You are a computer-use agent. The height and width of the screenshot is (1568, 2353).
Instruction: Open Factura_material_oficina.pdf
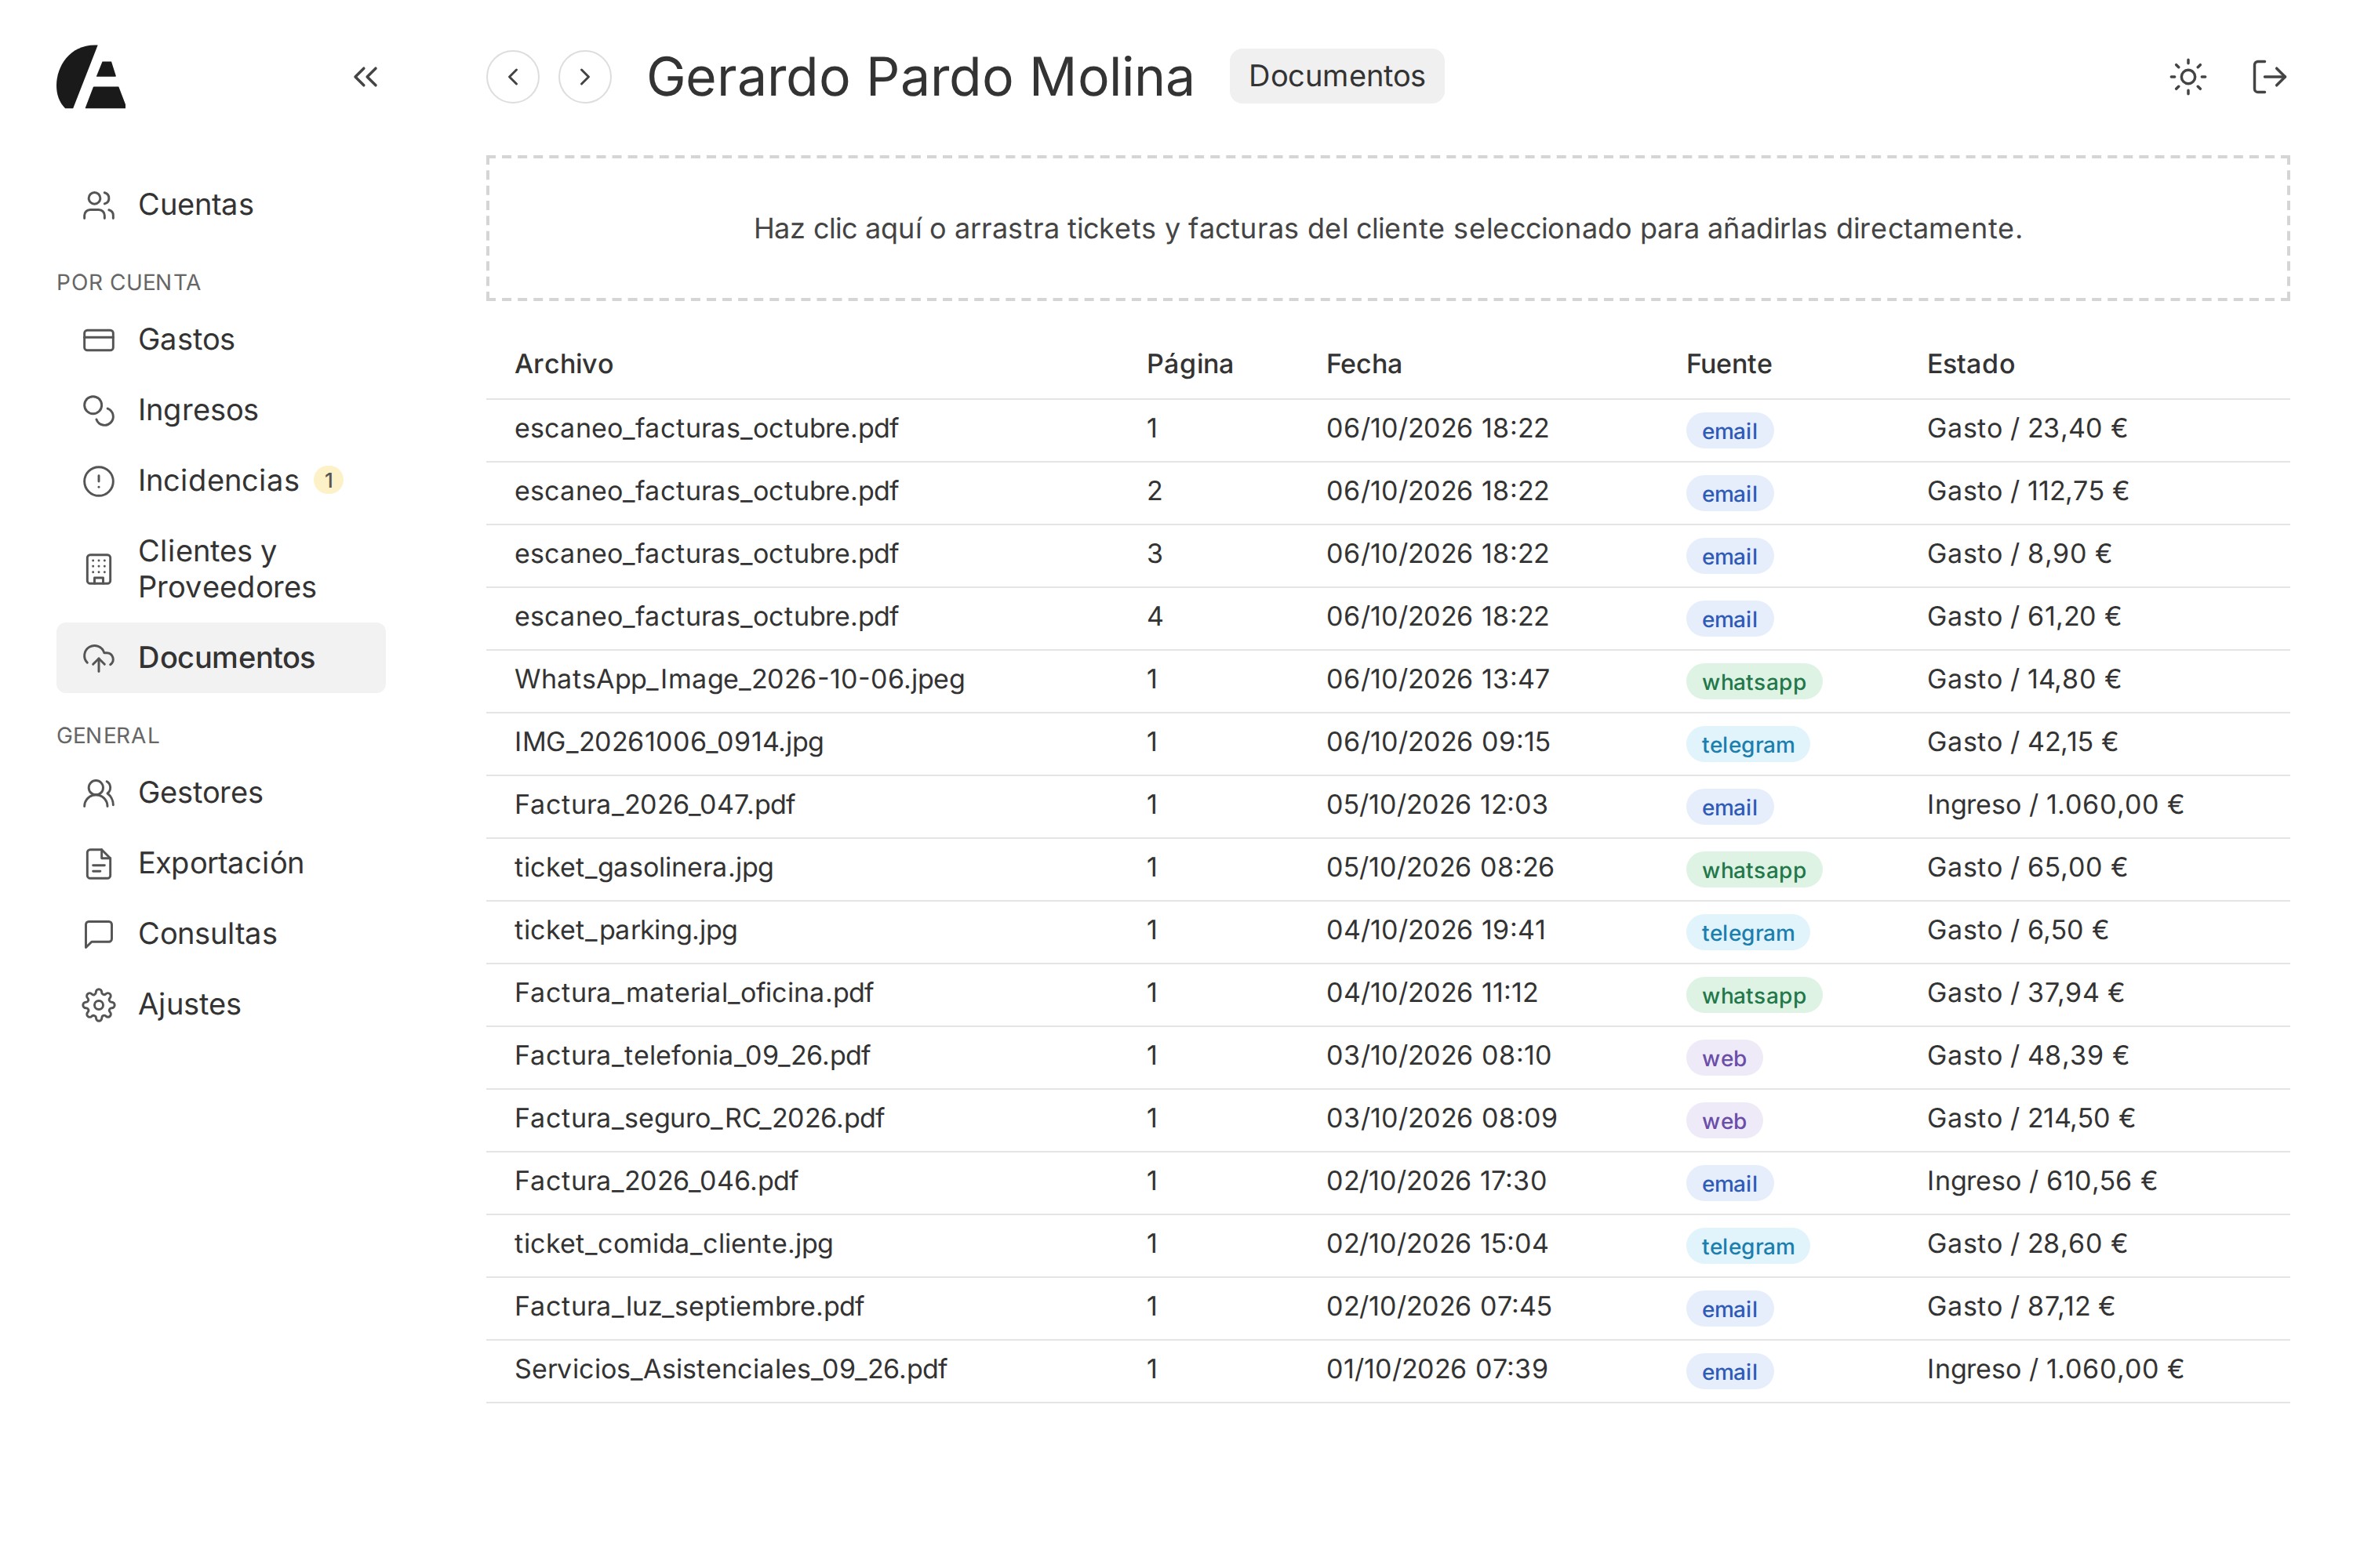coord(1387,995)
